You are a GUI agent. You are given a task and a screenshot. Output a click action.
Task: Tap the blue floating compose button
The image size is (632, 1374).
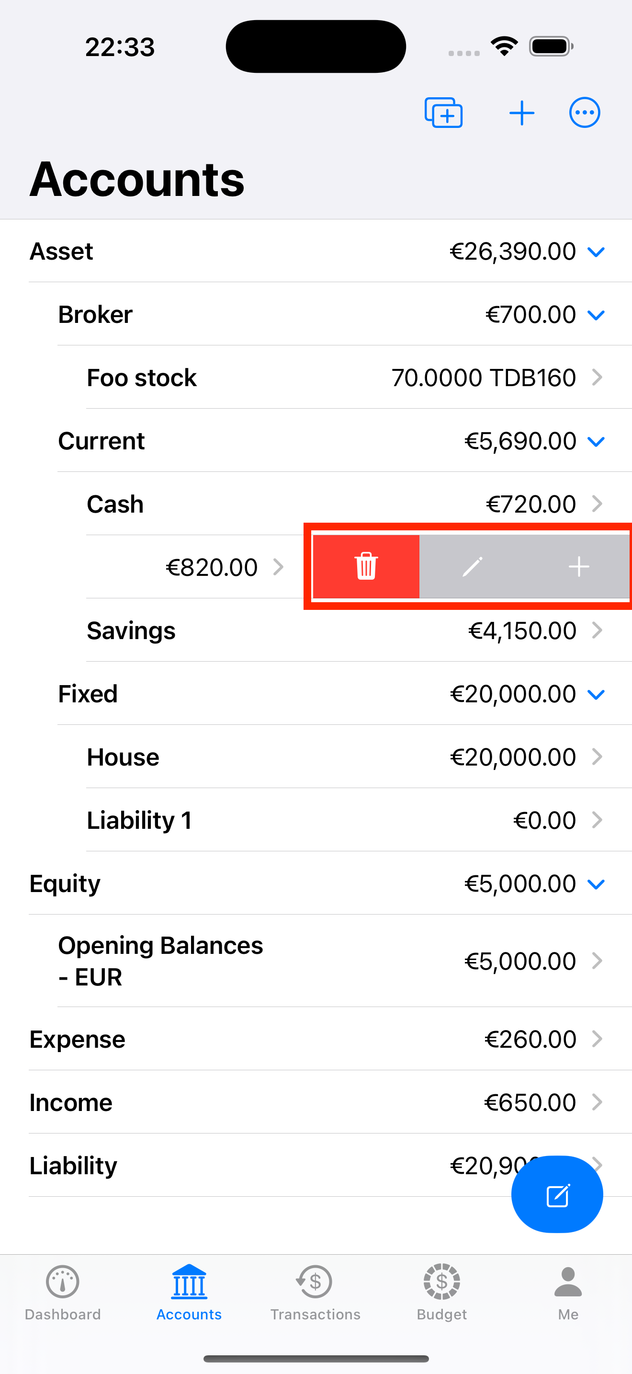click(x=557, y=1195)
